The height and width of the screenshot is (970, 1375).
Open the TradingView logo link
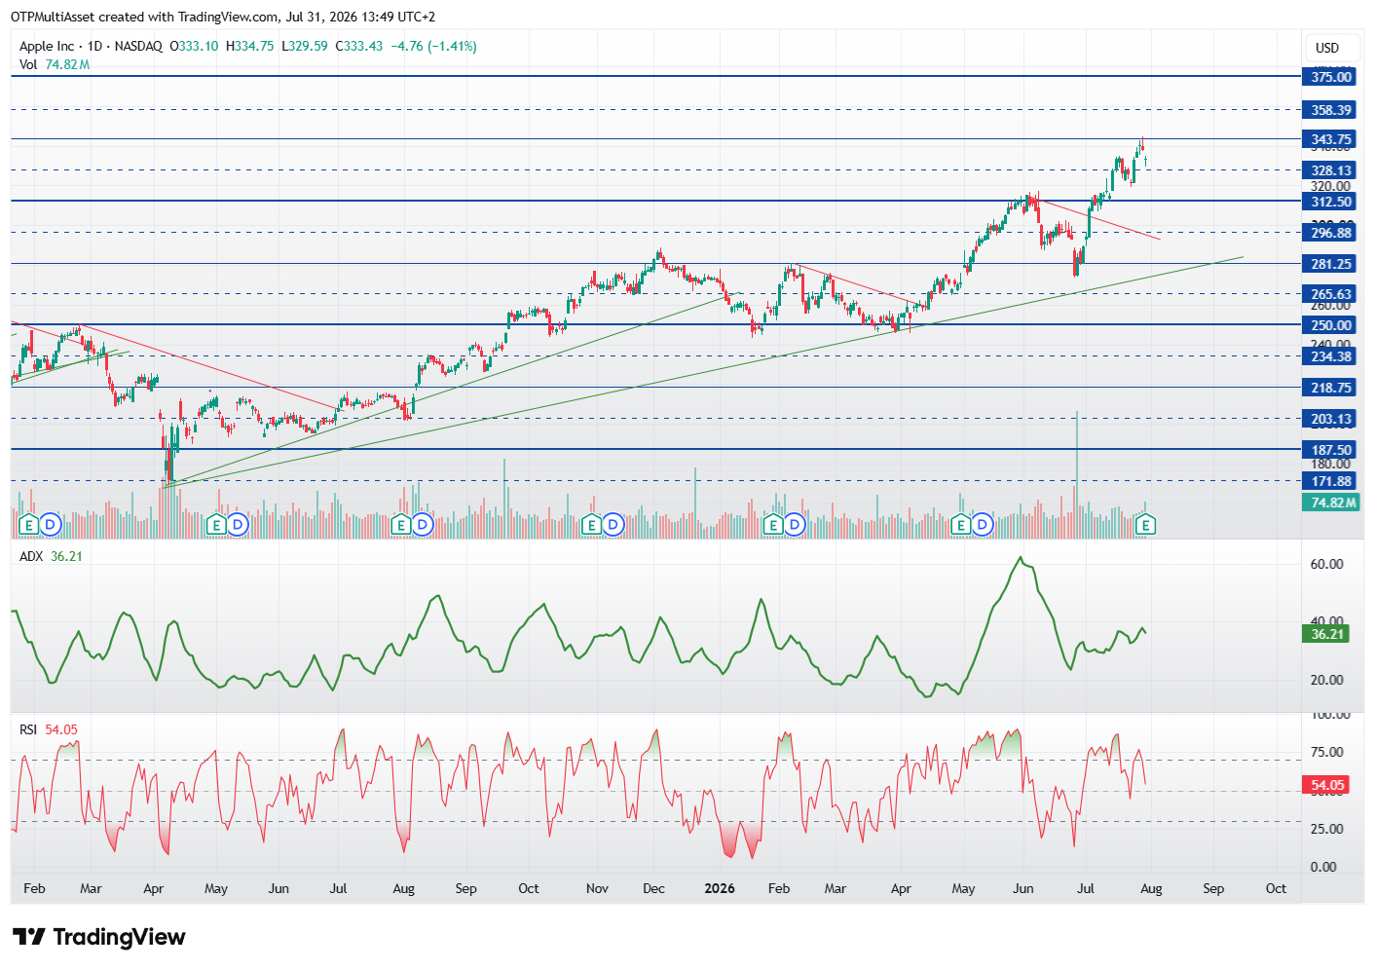(x=98, y=937)
